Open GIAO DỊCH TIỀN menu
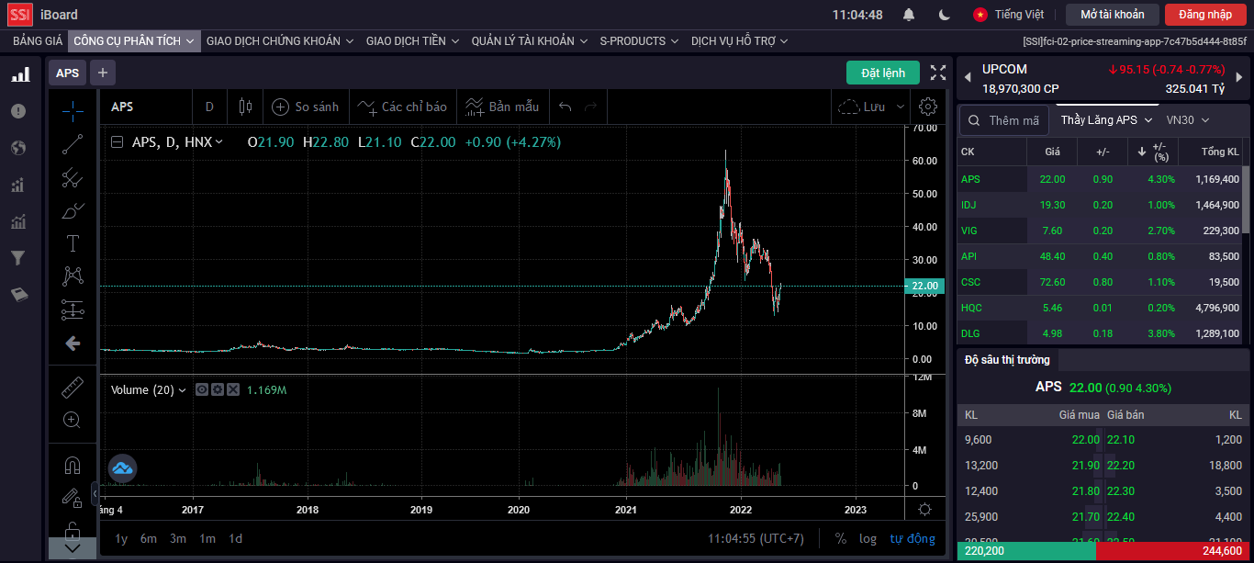The width and height of the screenshot is (1254, 563). (x=412, y=41)
